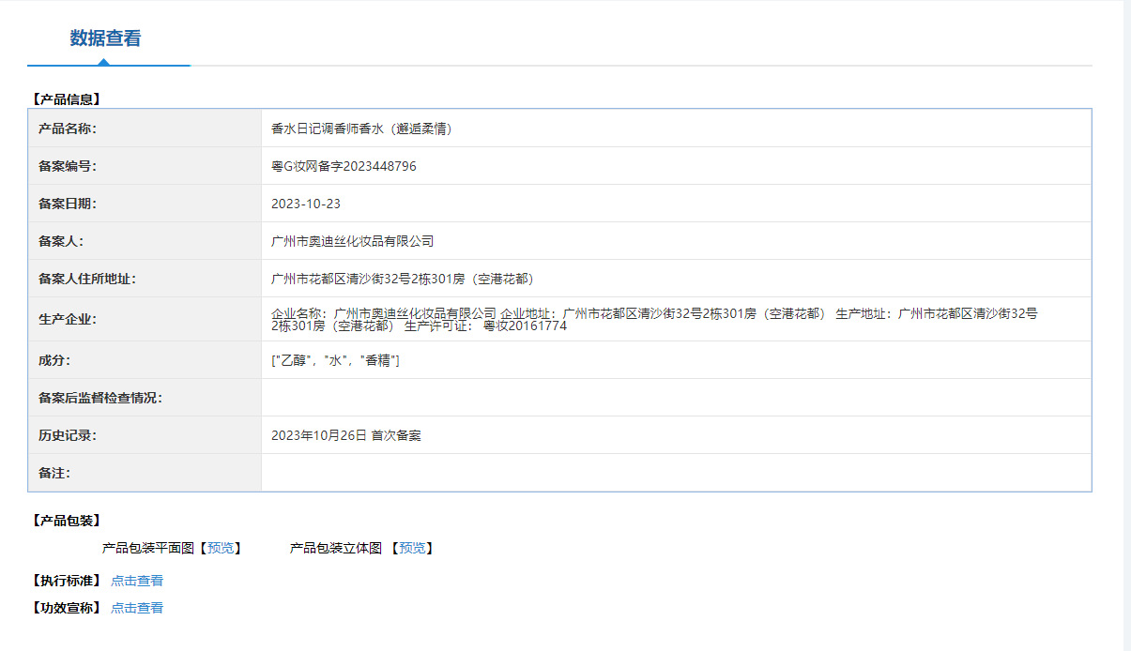
Task: Open 产品包装立体图 预览 link
Action: coord(412,548)
